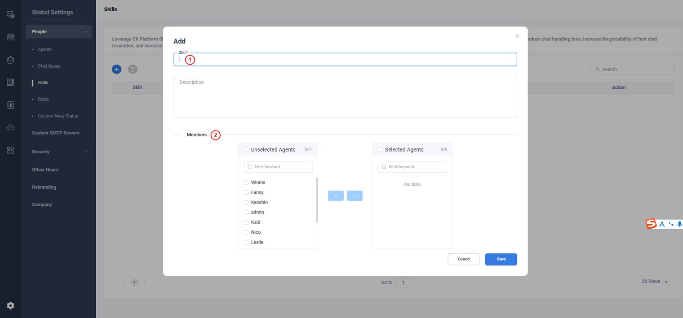This screenshot has width=683, height=318.
Task: Go to Roles in the People menu
Action: point(43,99)
